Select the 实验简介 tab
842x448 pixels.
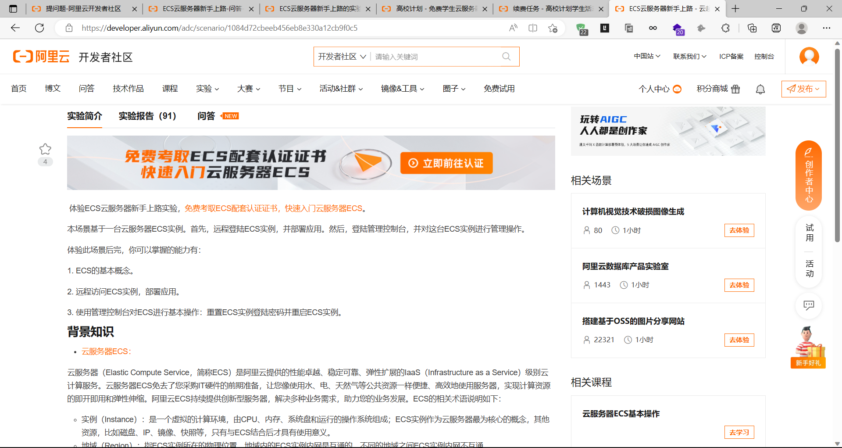click(x=85, y=116)
